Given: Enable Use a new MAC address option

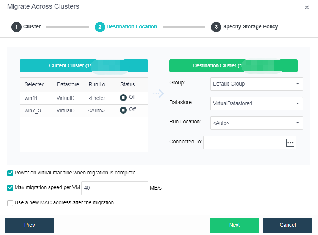Looking at the screenshot, I should pos(10,203).
